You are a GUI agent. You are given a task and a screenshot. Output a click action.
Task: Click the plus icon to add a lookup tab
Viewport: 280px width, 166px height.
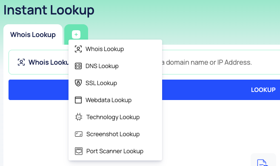tap(76, 34)
